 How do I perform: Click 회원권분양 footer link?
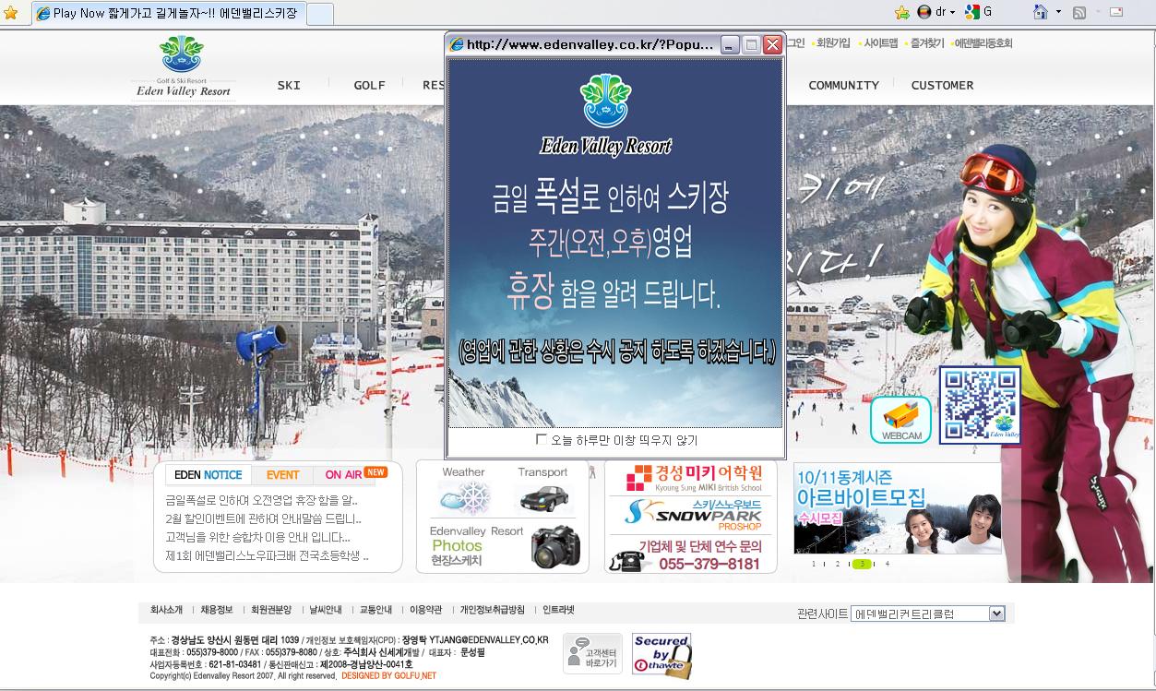pyautogui.click(x=271, y=610)
